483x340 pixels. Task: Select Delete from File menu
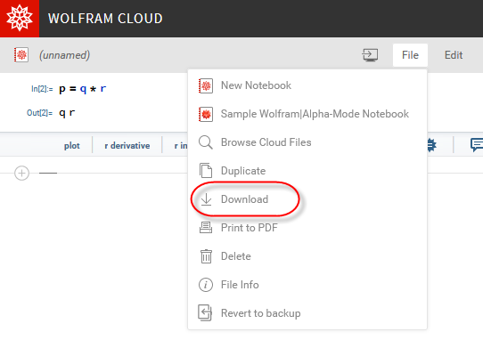307,256
